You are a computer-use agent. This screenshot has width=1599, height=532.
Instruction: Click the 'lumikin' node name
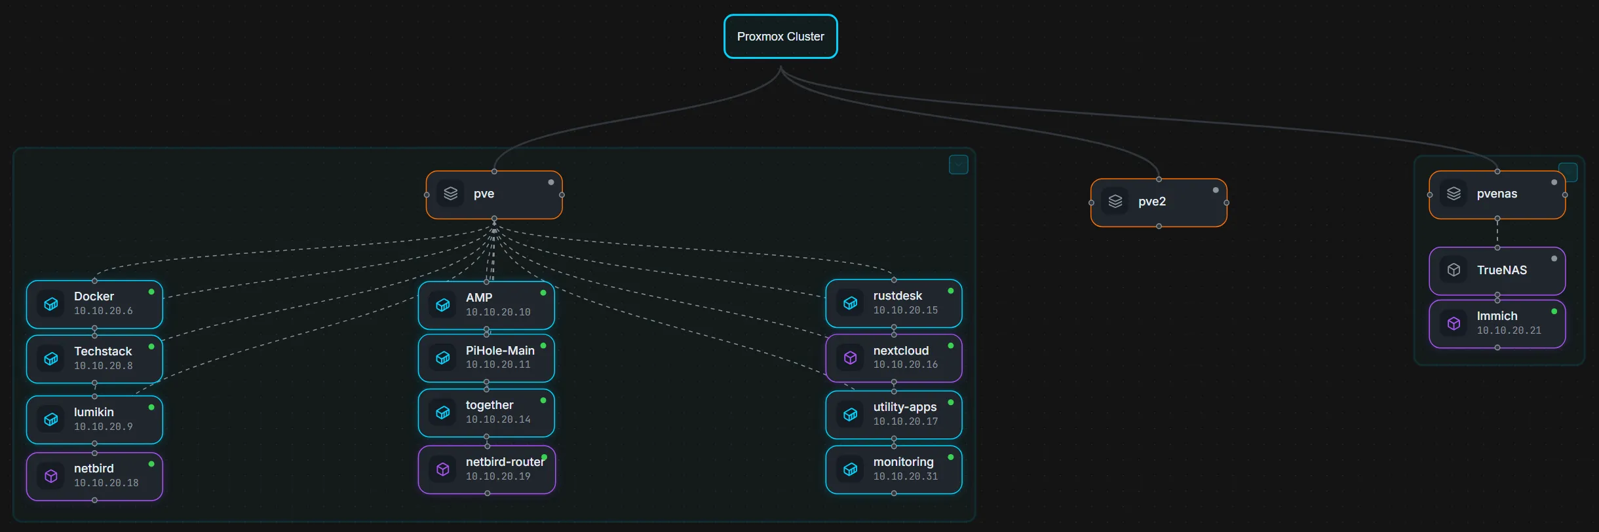94,412
